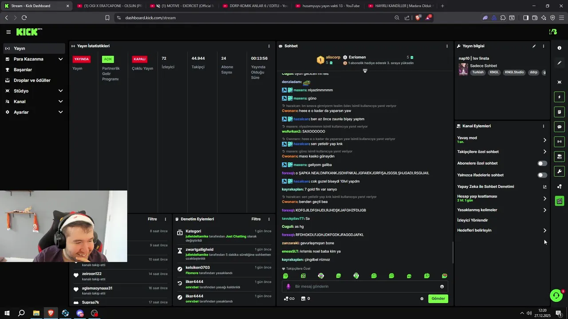Select Başarılar in left sidebar
Viewport: 568px width, 319px height.
click(x=34, y=70)
